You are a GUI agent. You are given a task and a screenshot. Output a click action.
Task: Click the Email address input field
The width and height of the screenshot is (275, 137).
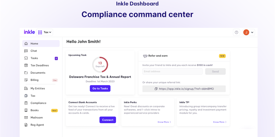pos(172,71)
